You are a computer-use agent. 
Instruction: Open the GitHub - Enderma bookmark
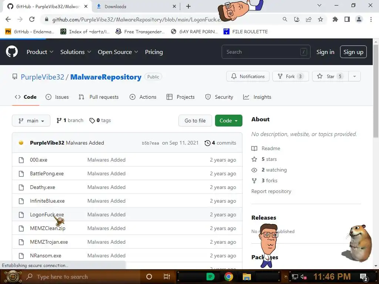(30, 32)
